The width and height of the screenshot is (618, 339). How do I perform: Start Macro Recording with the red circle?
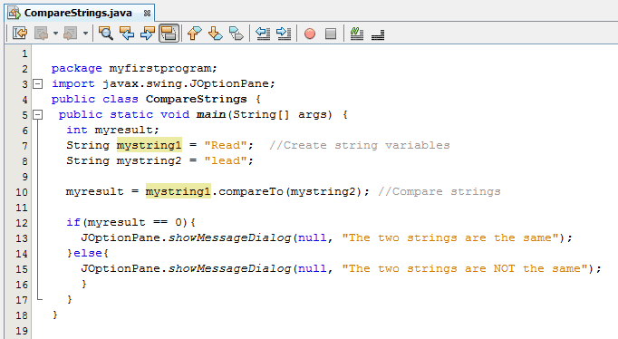310,34
